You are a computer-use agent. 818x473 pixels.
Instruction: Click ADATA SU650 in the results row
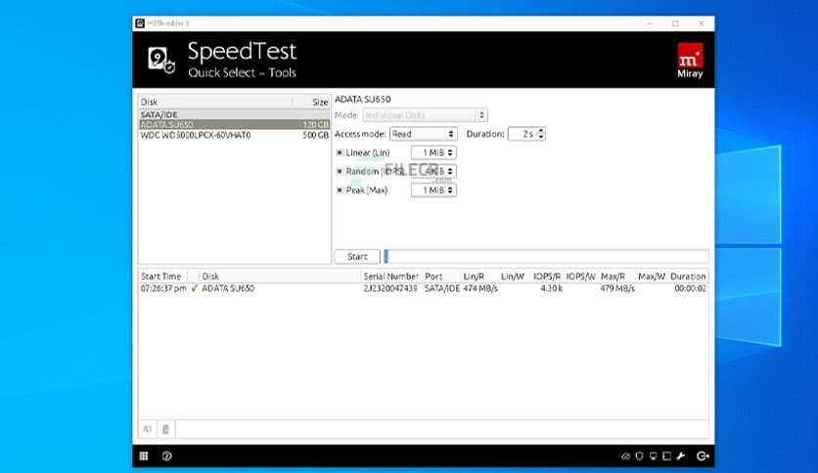pyautogui.click(x=228, y=288)
